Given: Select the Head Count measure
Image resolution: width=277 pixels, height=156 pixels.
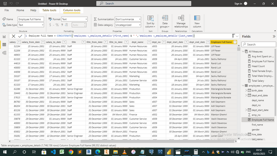Looking at the screenshot, I should [258, 66].
